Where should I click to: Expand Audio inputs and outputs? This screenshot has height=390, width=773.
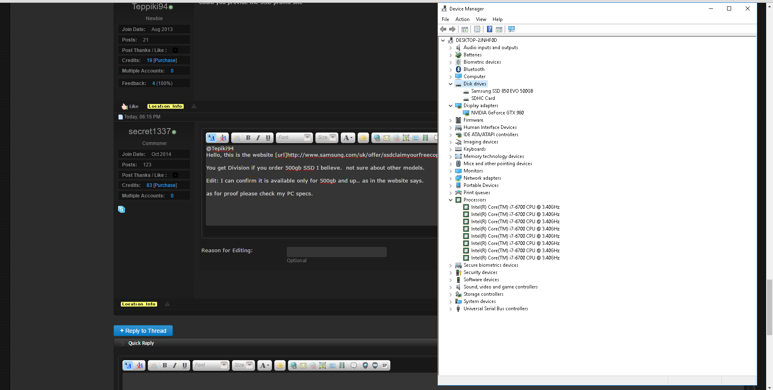pyautogui.click(x=450, y=48)
